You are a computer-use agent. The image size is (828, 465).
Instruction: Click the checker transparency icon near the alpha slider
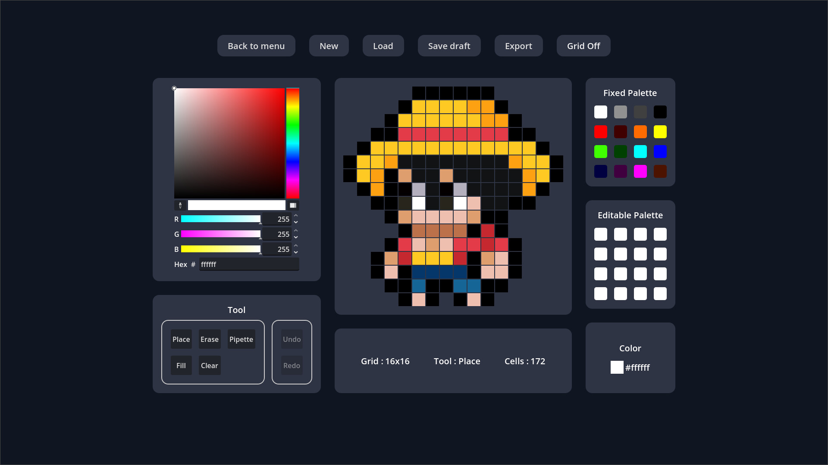click(x=293, y=205)
